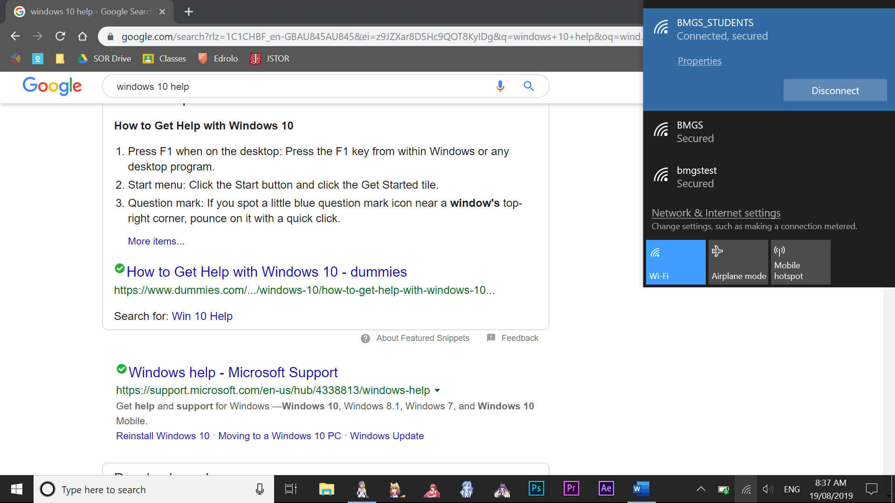Click the browser forward arrow
895x503 pixels.
point(38,36)
